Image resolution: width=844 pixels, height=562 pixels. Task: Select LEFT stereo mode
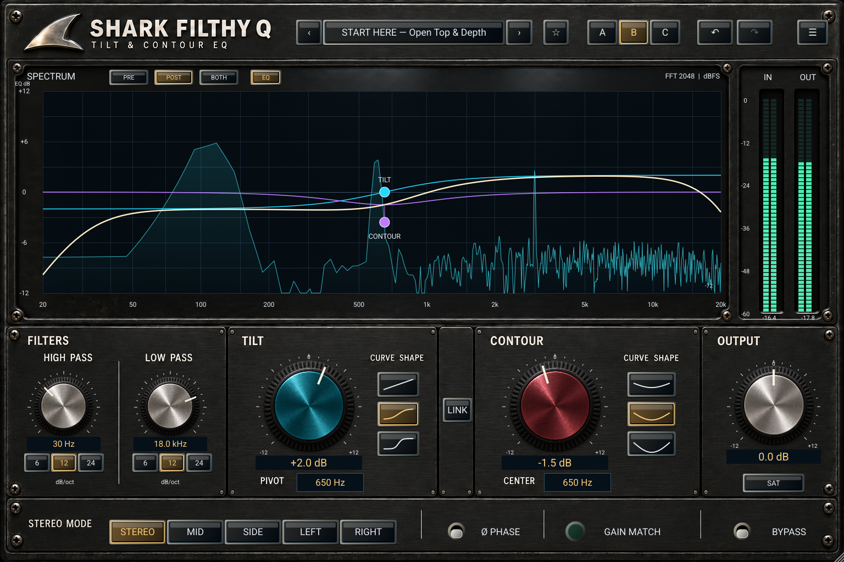310,532
